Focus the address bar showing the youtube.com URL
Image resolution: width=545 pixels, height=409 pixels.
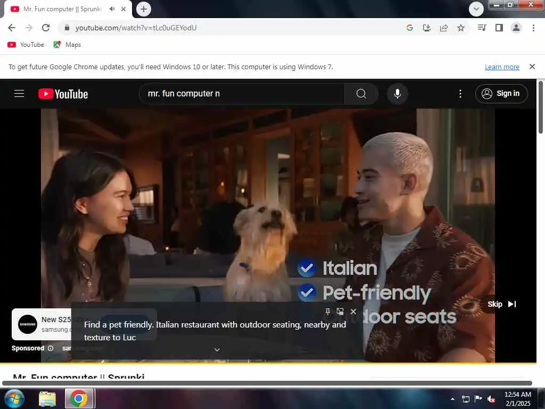tap(229, 28)
